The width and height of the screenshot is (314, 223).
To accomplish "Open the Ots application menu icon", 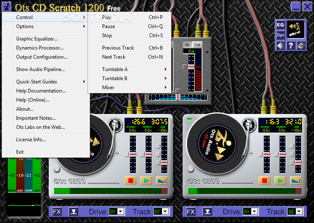I will coord(7,7).
